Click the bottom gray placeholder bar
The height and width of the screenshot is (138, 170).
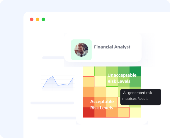[x=57, y=118]
